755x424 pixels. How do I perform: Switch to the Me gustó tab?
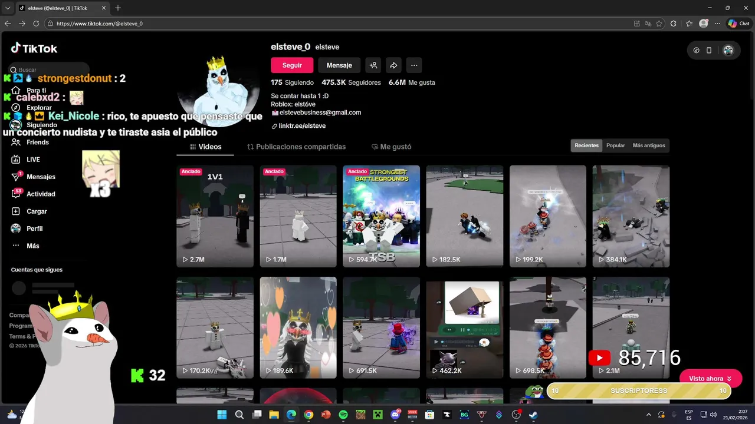pyautogui.click(x=391, y=147)
